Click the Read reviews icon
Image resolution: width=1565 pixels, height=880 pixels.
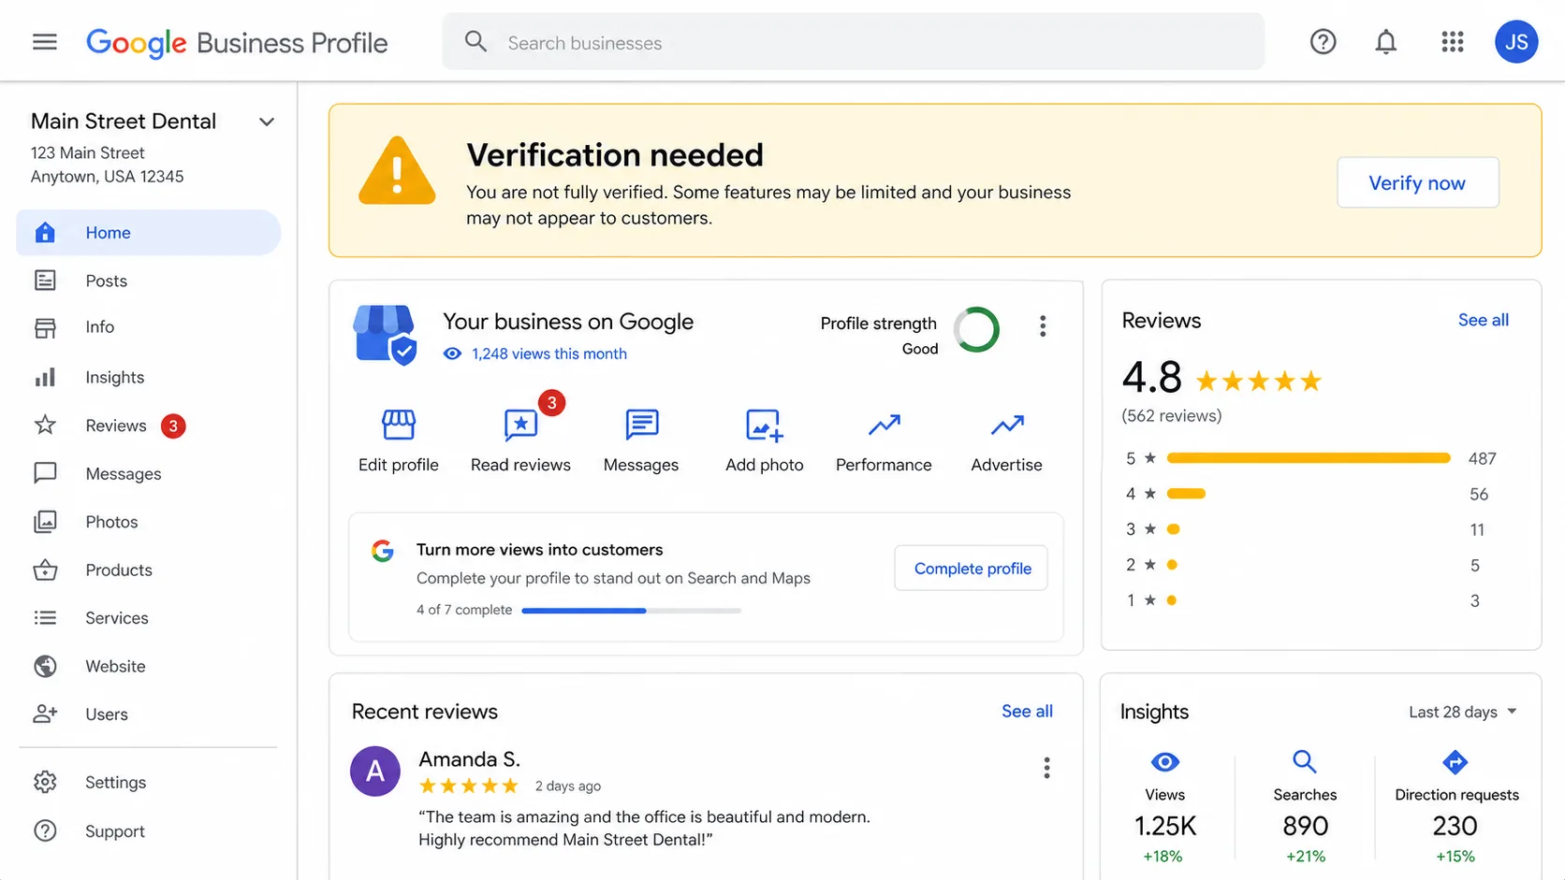click(x=520, y=425)
